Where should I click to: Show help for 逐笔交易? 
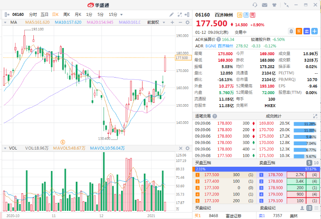click(x=214, y=116)
